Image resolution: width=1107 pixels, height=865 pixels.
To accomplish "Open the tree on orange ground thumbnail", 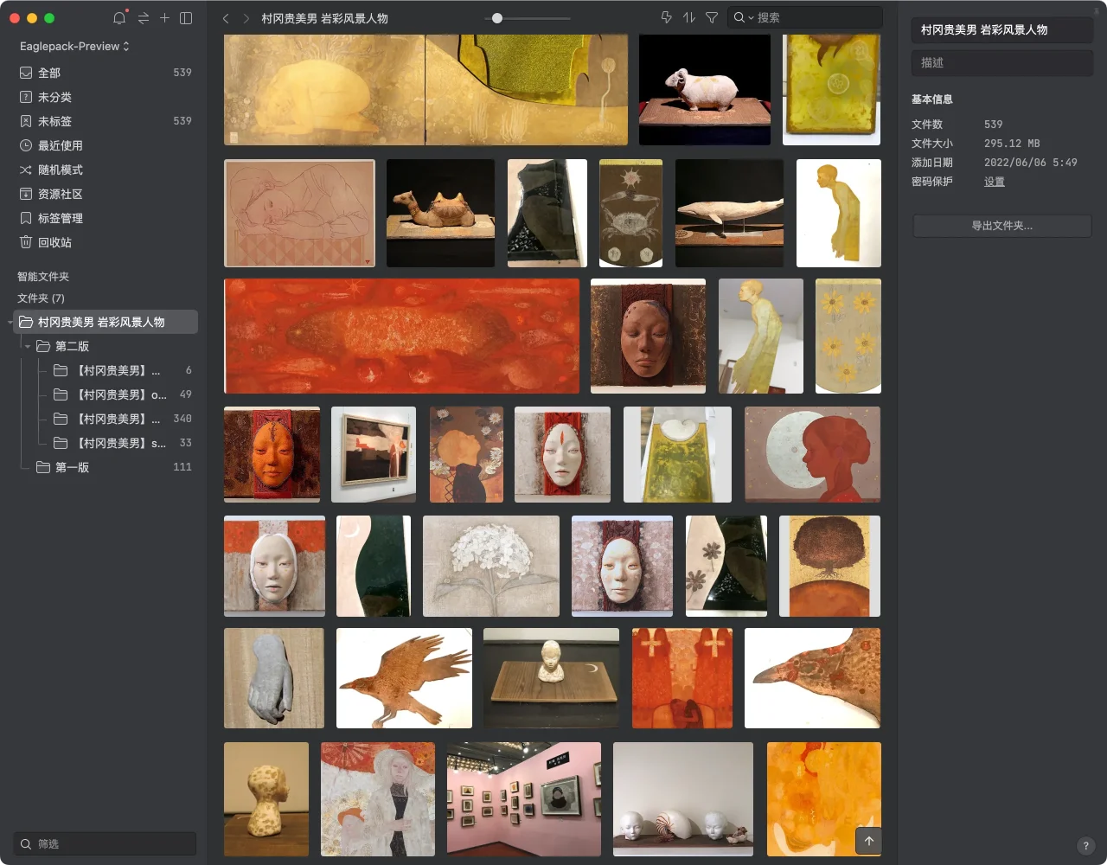I will pos(829,566).
